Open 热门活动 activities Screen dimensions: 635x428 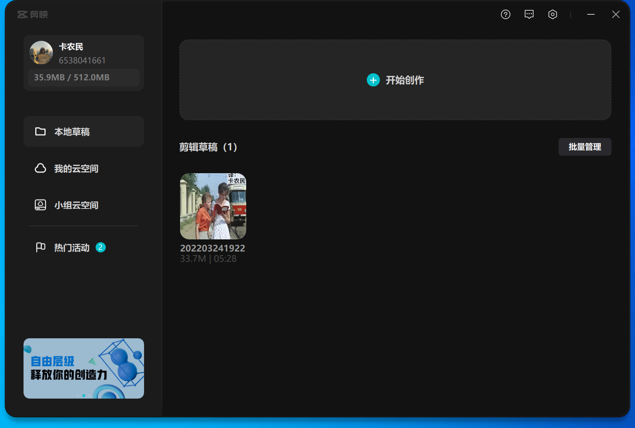(84, 247)
